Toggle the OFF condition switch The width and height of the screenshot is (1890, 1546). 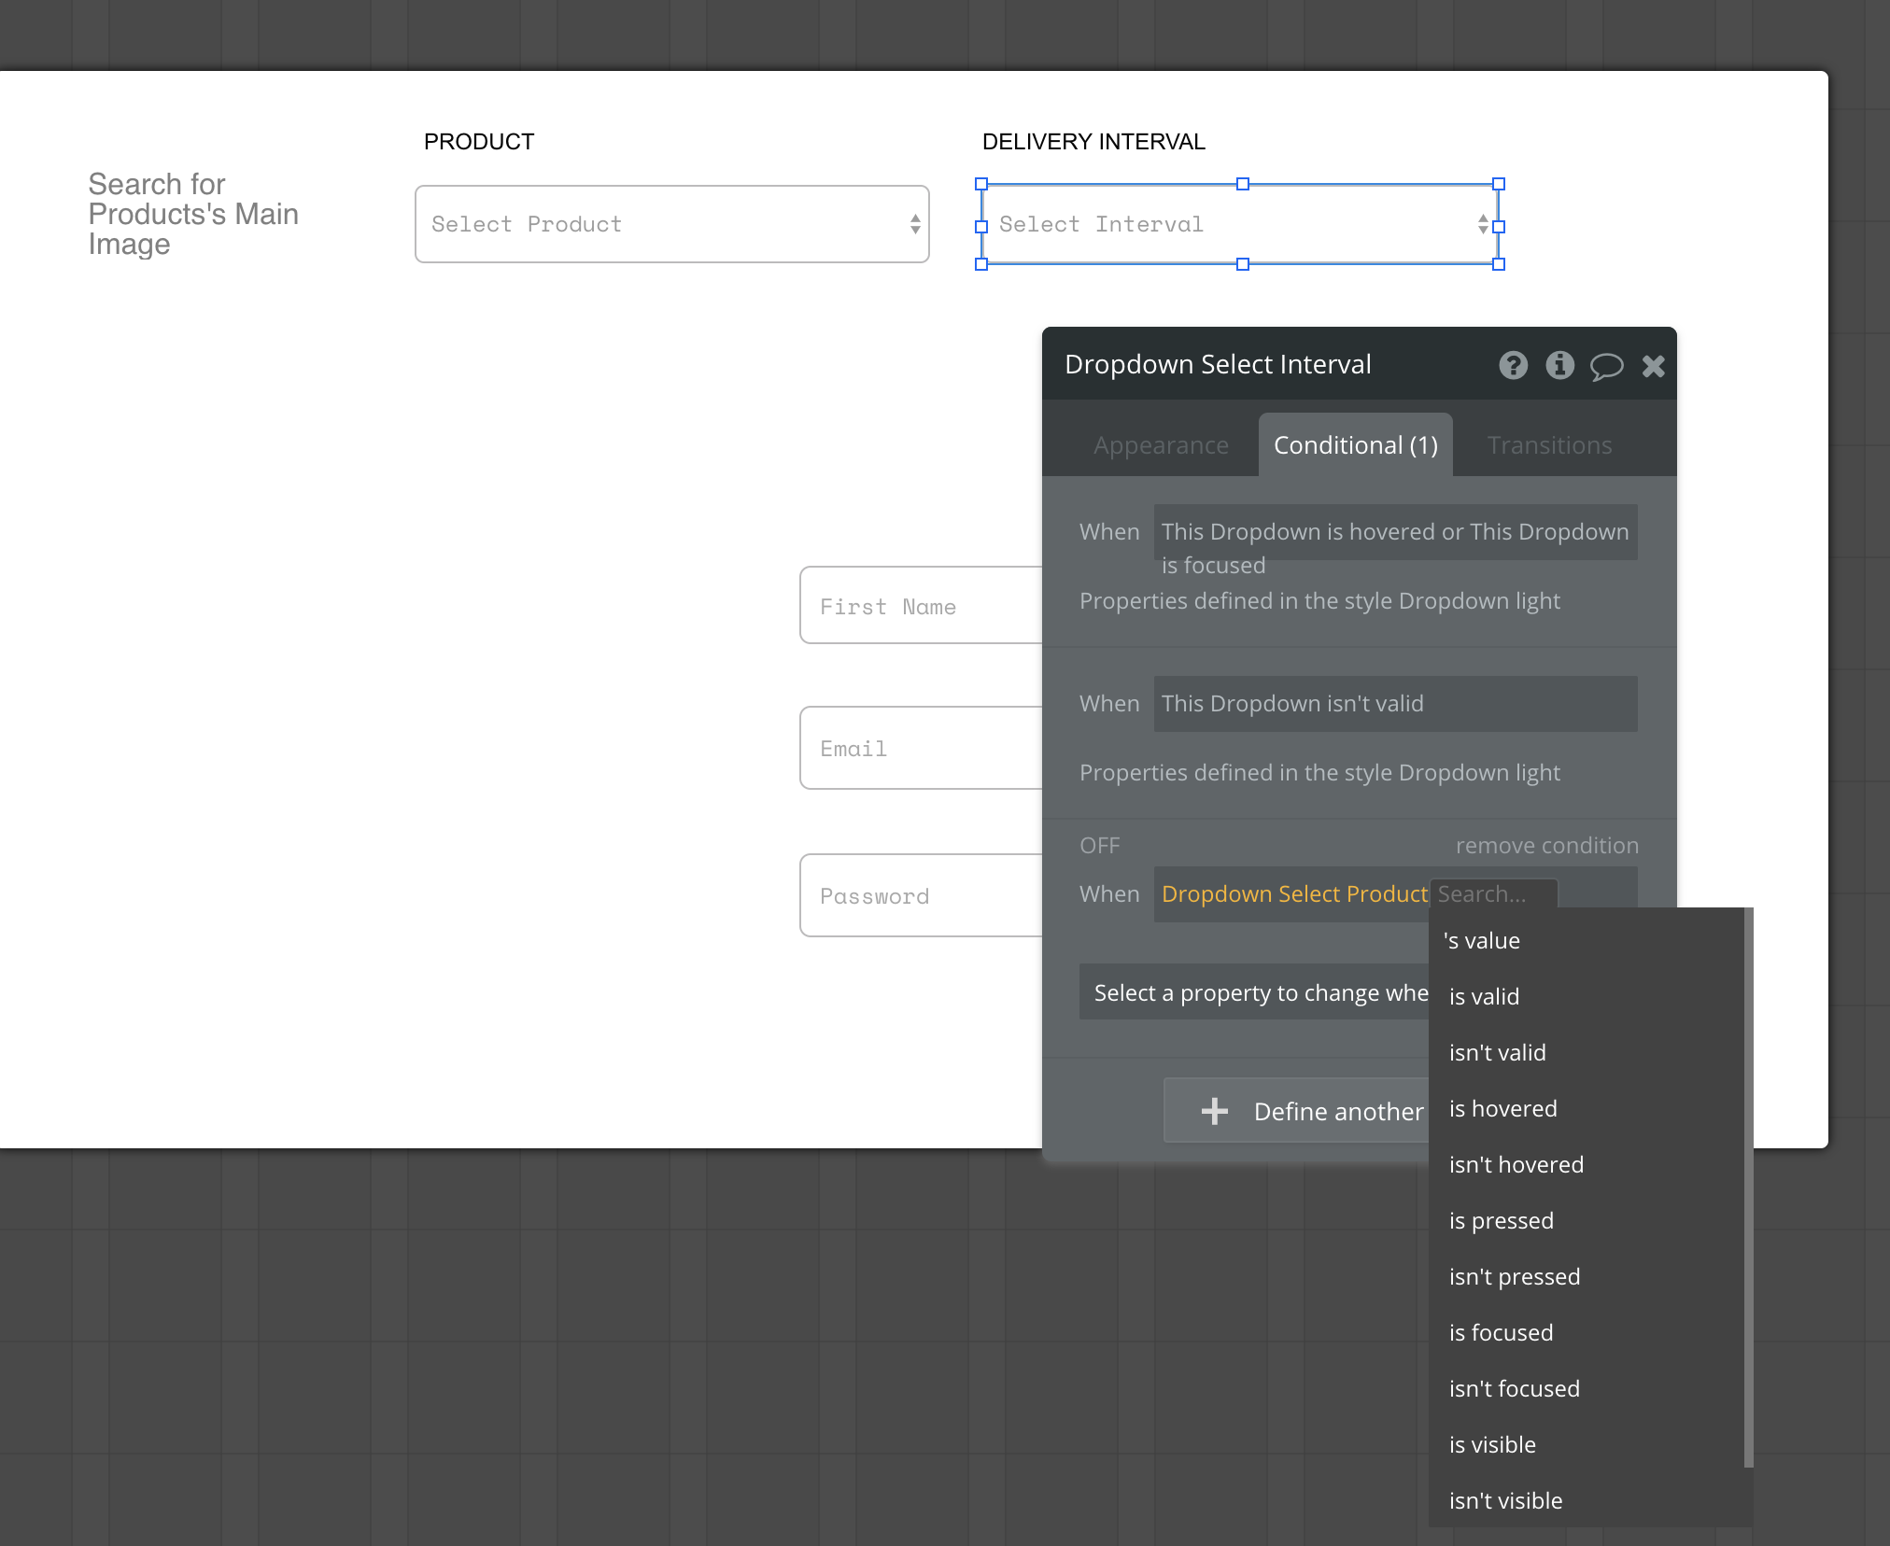tap(1099, 846)
